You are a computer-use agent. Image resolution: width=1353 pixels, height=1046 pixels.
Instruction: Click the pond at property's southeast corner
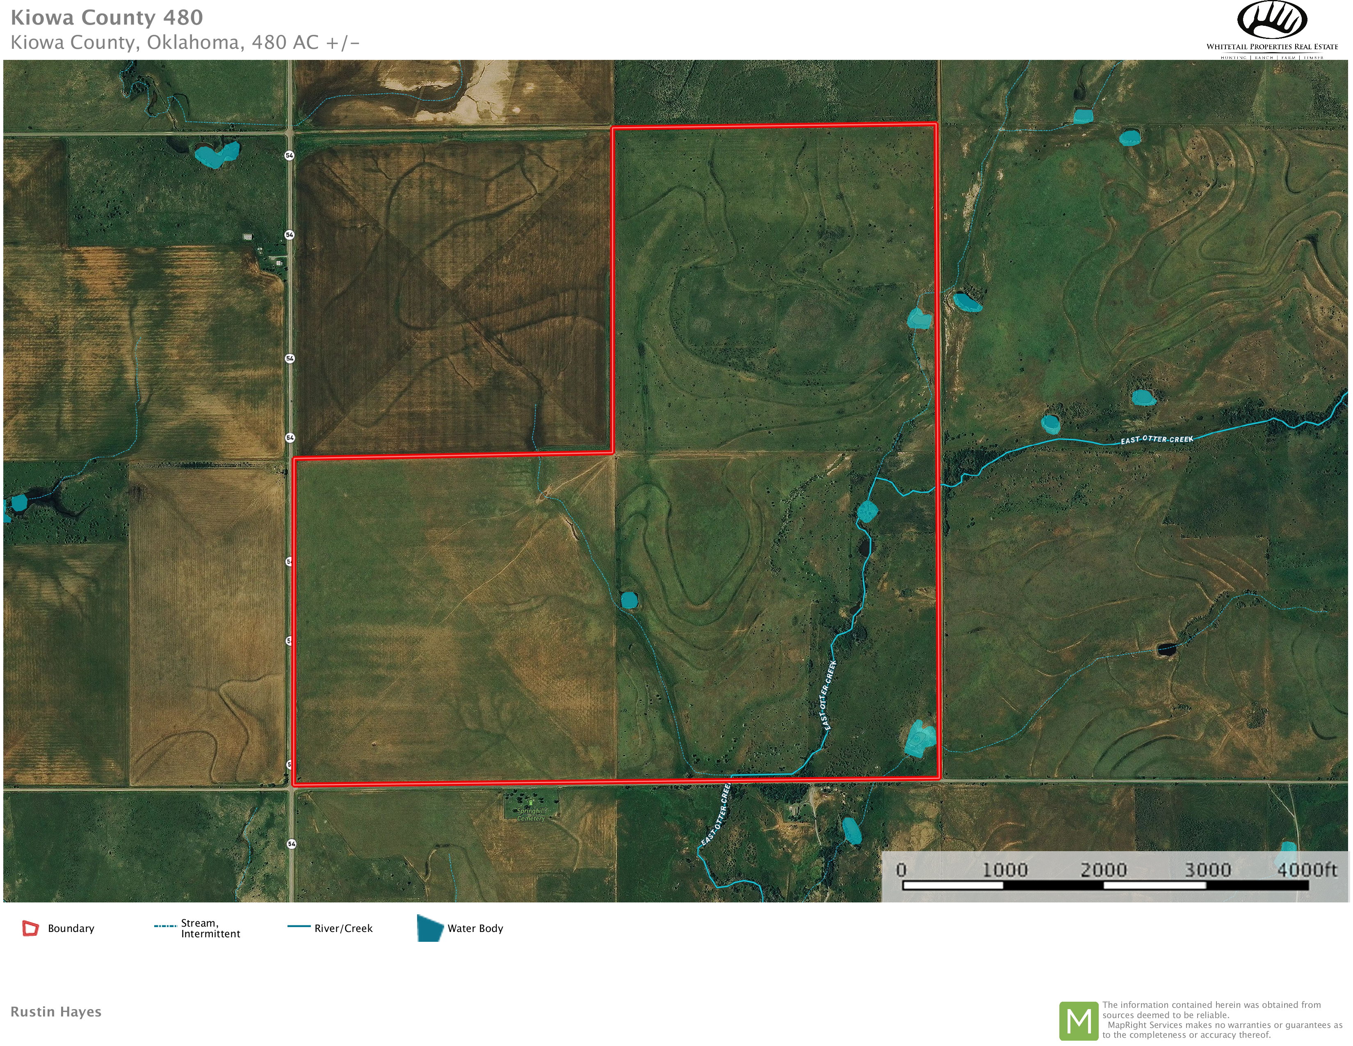(x=919, y=739)
